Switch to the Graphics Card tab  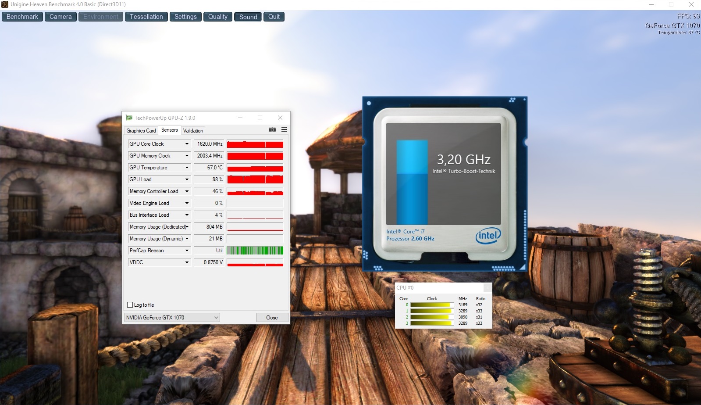tap(141, 131)
